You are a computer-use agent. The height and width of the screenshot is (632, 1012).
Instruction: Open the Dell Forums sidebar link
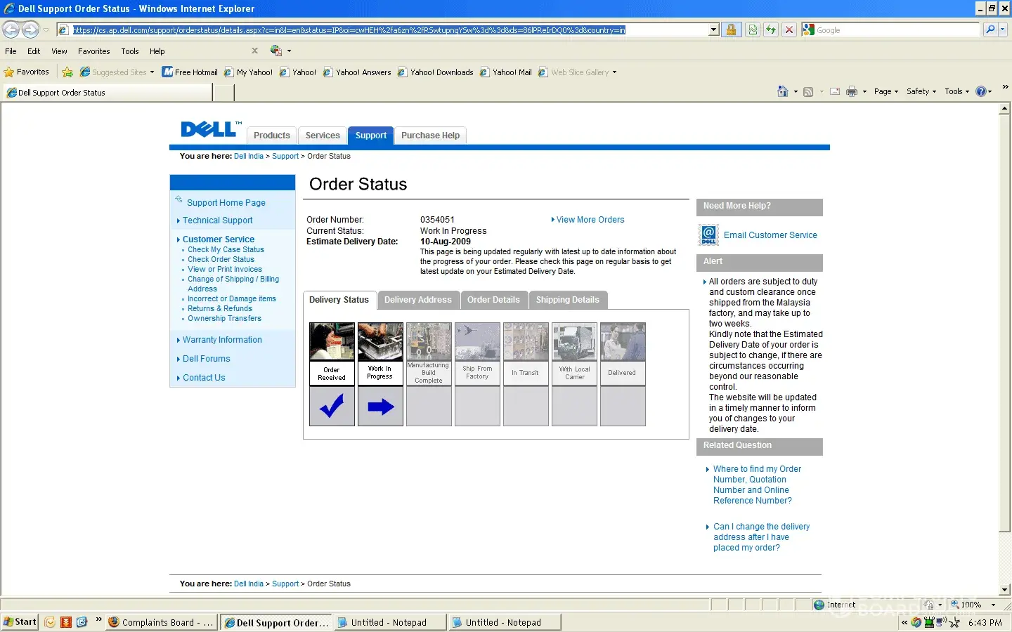(x=206, y=359)
